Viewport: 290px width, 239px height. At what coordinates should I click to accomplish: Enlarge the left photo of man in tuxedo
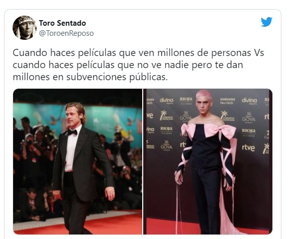click(78, 161)
